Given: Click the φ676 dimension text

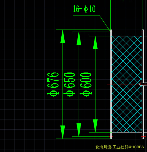Looking at the screenshot, I should click(53, 84).
